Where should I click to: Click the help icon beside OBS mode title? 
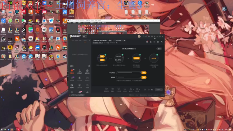[135, 49]
